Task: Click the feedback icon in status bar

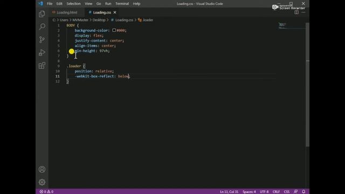Action: click(x=295, y=192)
